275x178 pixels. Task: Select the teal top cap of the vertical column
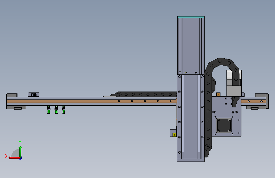pyautogui.click(x=191, y=17)
